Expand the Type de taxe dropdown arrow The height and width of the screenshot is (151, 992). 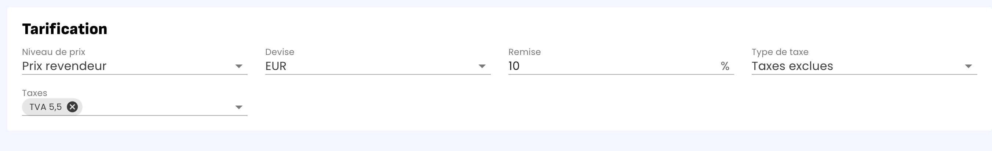pos(968,66)
